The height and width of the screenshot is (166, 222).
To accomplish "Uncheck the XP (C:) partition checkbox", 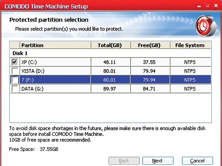I will [x=15, y=62].
